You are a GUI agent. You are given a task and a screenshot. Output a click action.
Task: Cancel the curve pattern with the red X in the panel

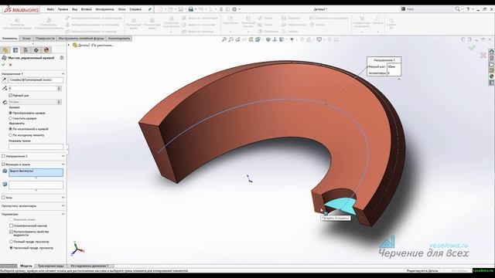tap(10, 65)
